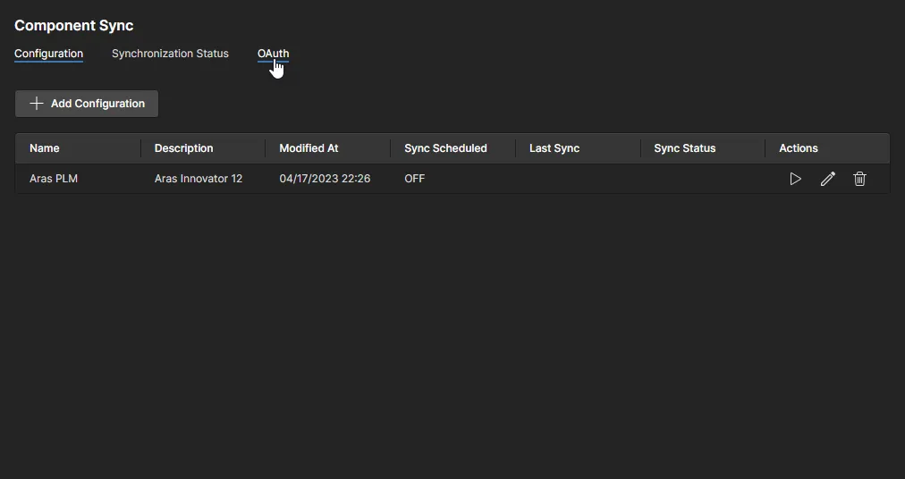
Task: Click the Actions column header
Action: point(799,148)
